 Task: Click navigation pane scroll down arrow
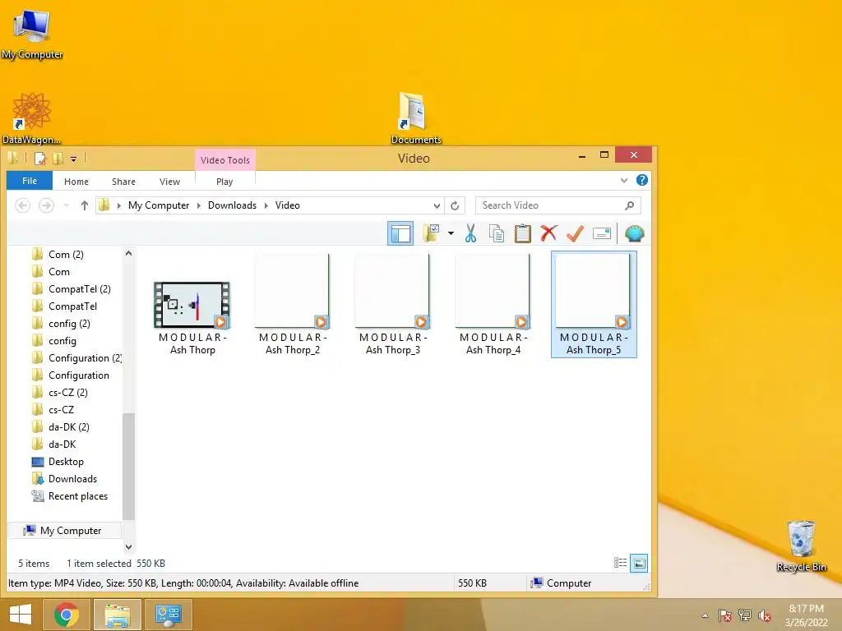[128, 546]
